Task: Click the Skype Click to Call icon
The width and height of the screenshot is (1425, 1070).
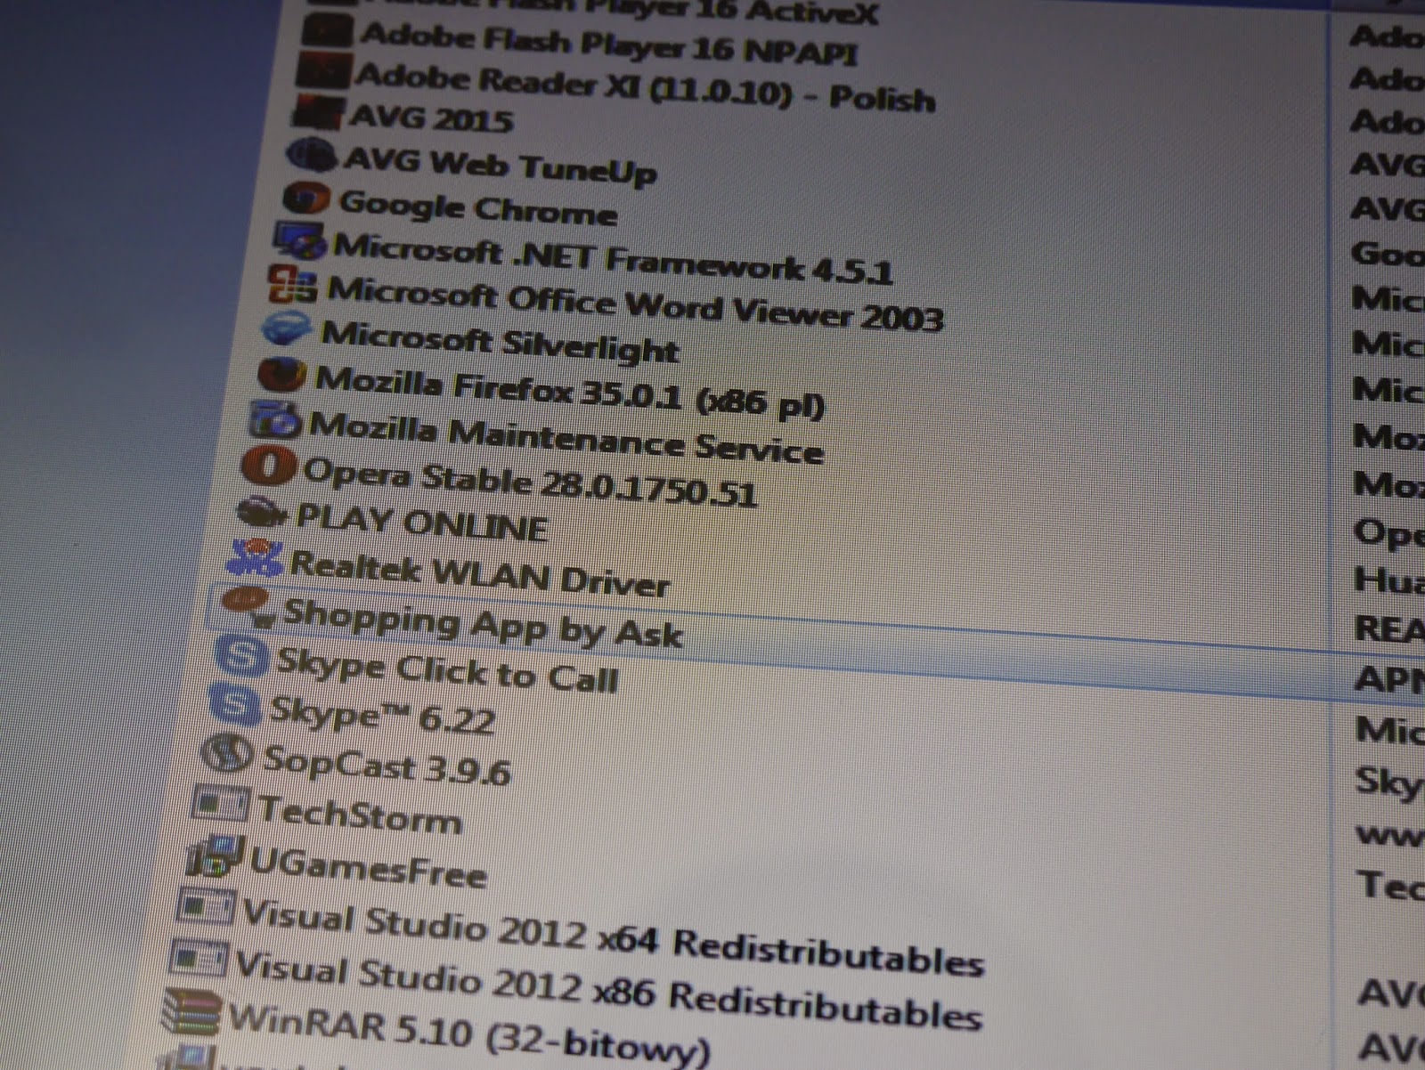Action: (242, 657)
